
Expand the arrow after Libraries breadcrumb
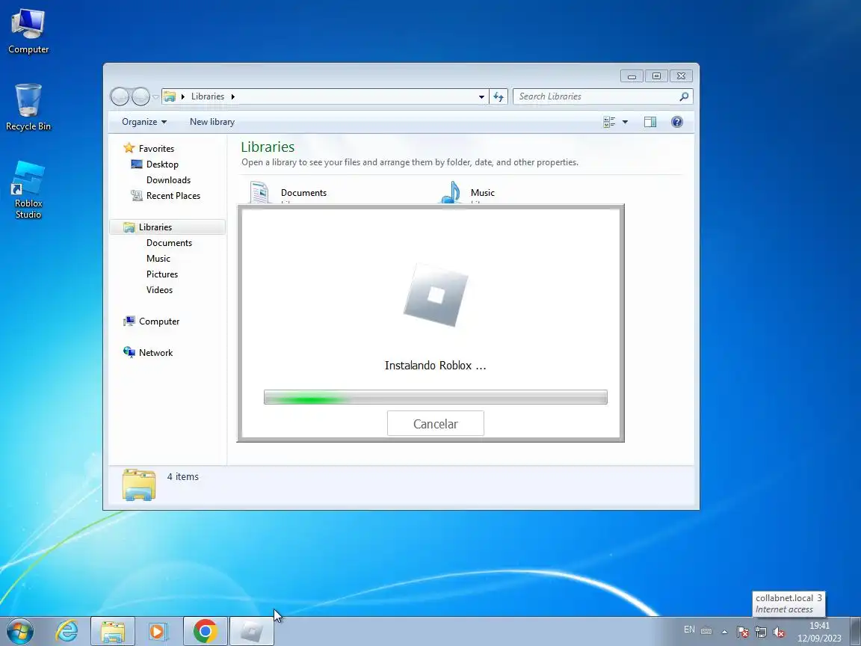coord(233,96)
